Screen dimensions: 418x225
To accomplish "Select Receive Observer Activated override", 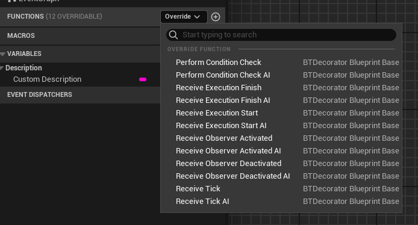I will (x=281, y=138).
